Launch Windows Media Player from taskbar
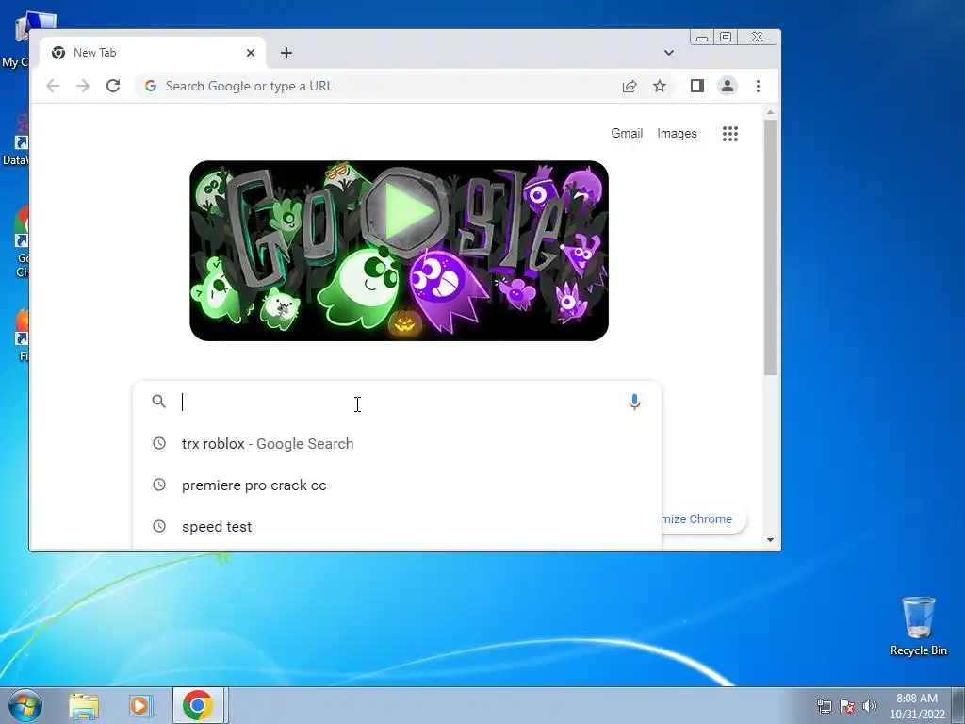This screenshot has height=724, width=965. 140,705
